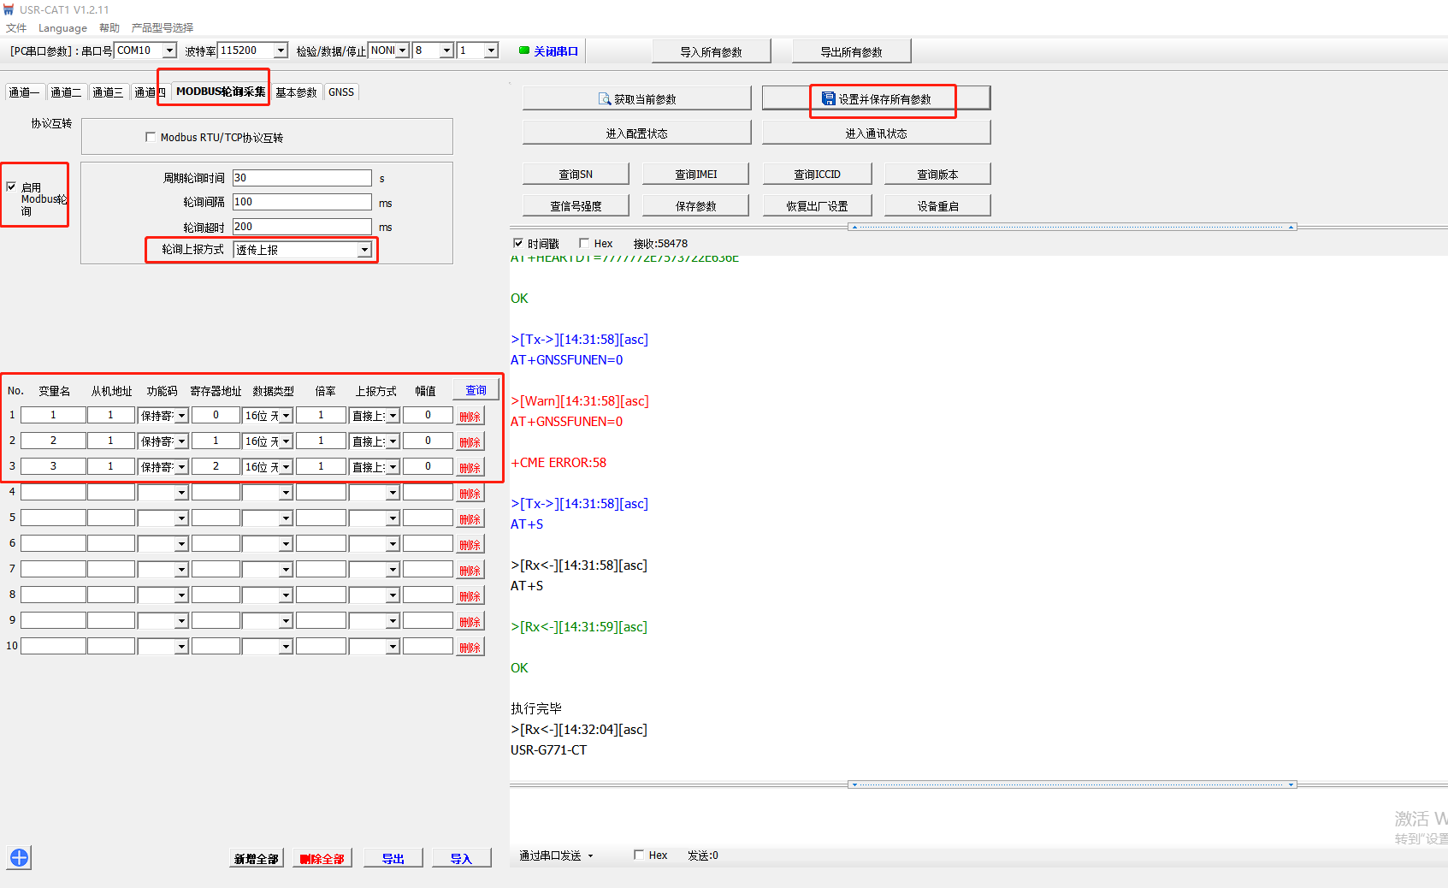Click the red 删除 icon for row 3
Viewport: 1448px width, 888px height.
click(470, 468)
